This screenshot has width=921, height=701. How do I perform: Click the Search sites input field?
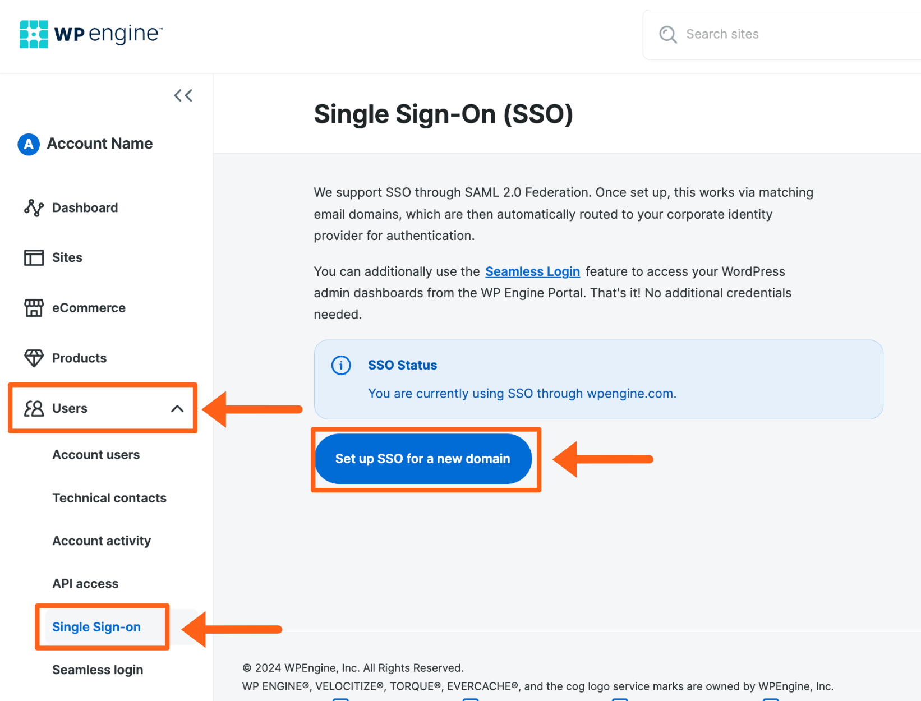[x=757, y=34]
